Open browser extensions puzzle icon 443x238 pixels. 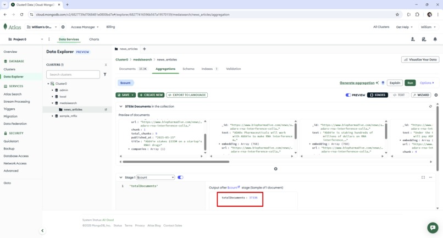[417, 14]
